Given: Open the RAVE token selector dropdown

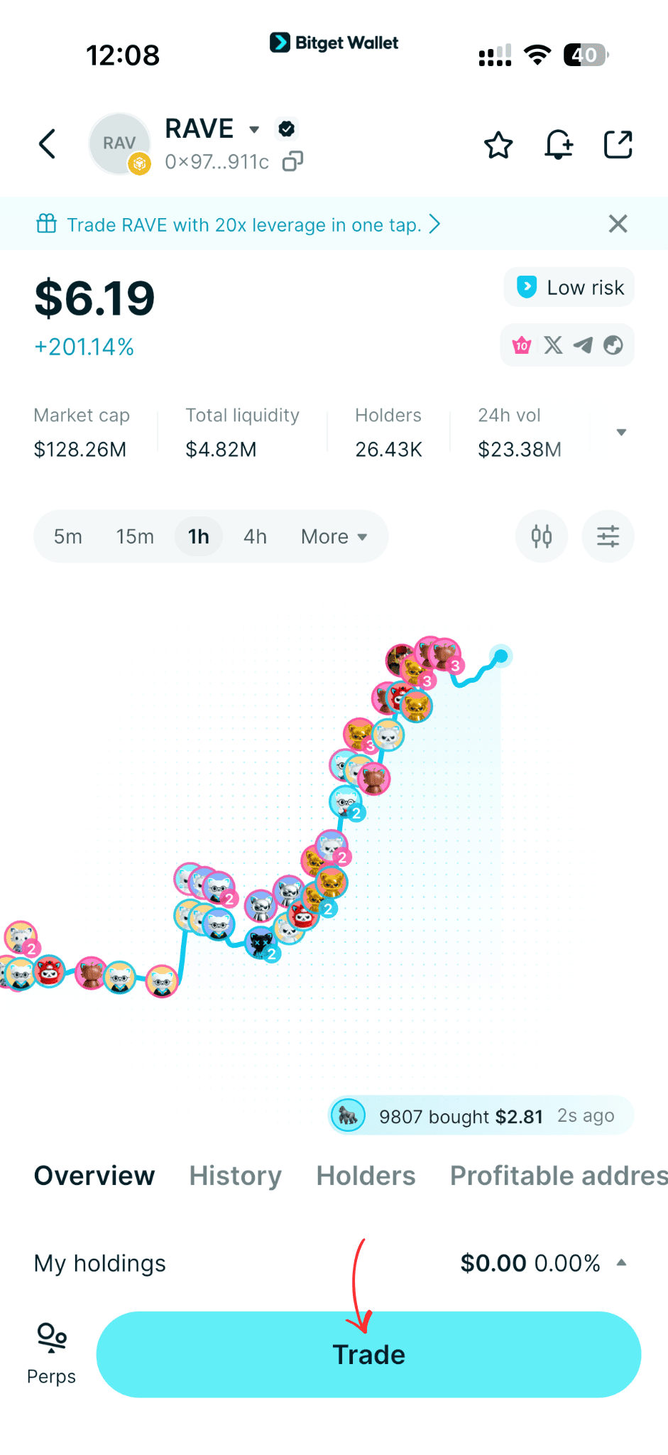Looking at the screenshot, I should pyautogui.click(x=254, y=129).
